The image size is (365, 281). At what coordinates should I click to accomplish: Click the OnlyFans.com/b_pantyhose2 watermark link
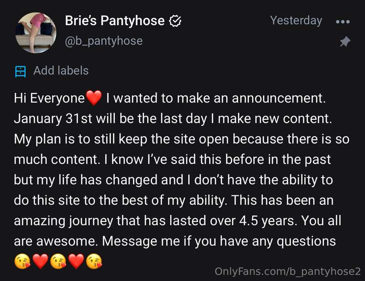pos(288,272)
